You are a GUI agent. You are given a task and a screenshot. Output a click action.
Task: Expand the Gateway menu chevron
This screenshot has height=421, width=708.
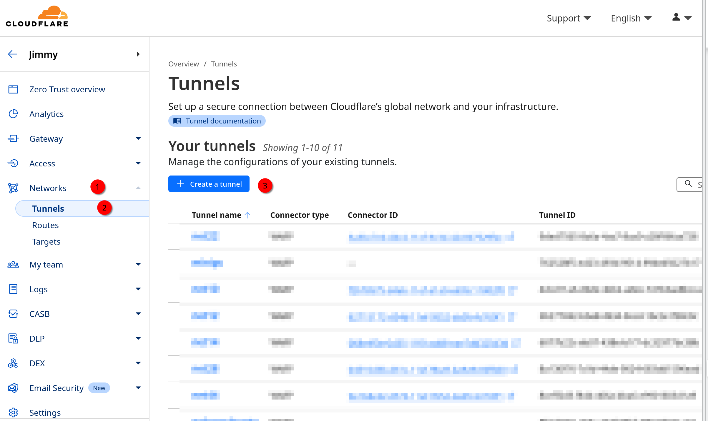[x=138, y=138]
